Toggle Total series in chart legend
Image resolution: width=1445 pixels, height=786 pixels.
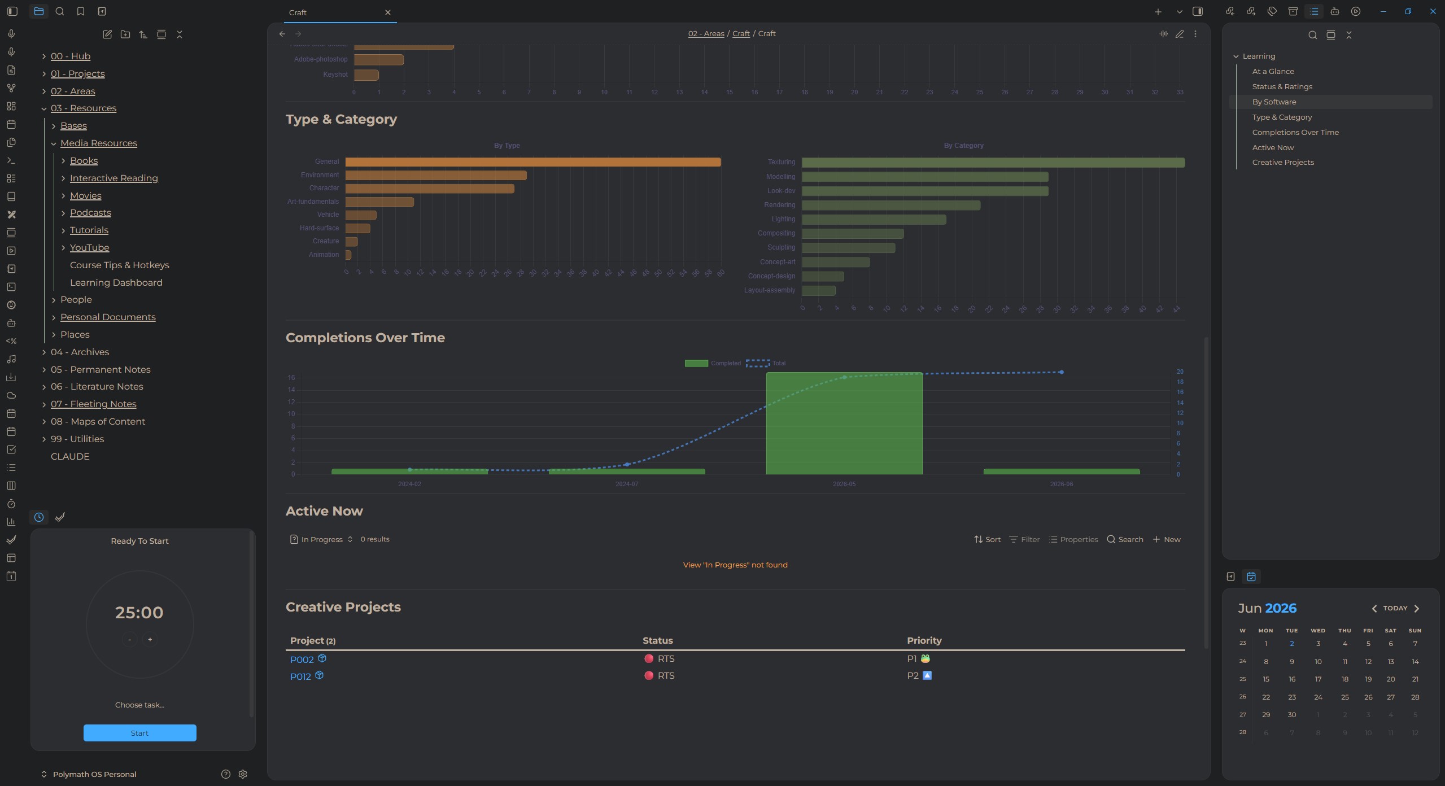[x=766, y=363]
